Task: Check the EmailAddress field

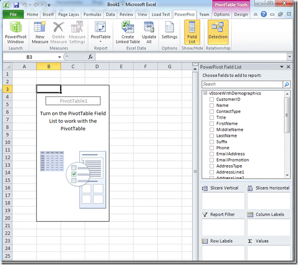Action: pyautogui.click(x=212, y=154)
